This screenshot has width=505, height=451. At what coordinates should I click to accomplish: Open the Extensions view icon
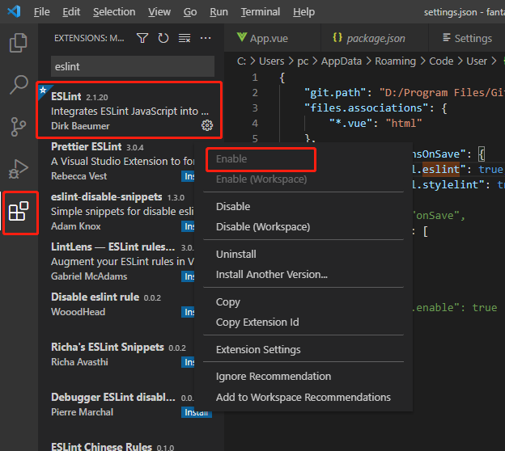[x=19, y=211]
